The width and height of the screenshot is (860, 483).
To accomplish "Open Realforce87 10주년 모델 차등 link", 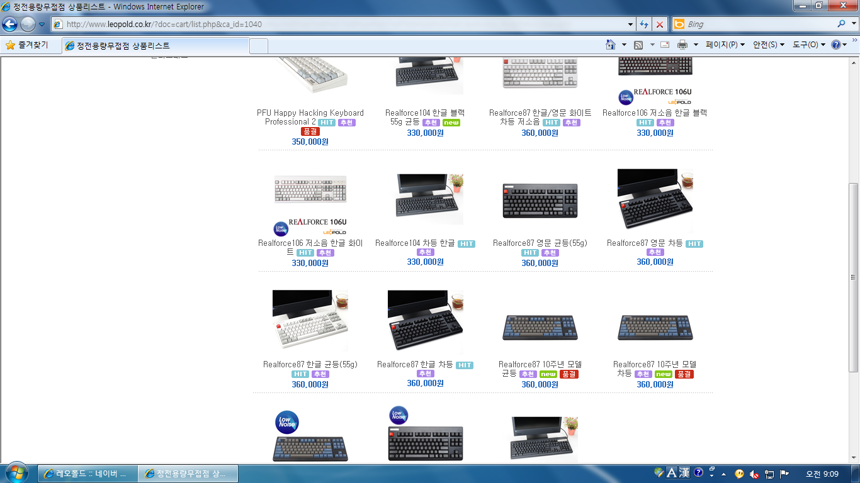I will (x=655, y=369).
